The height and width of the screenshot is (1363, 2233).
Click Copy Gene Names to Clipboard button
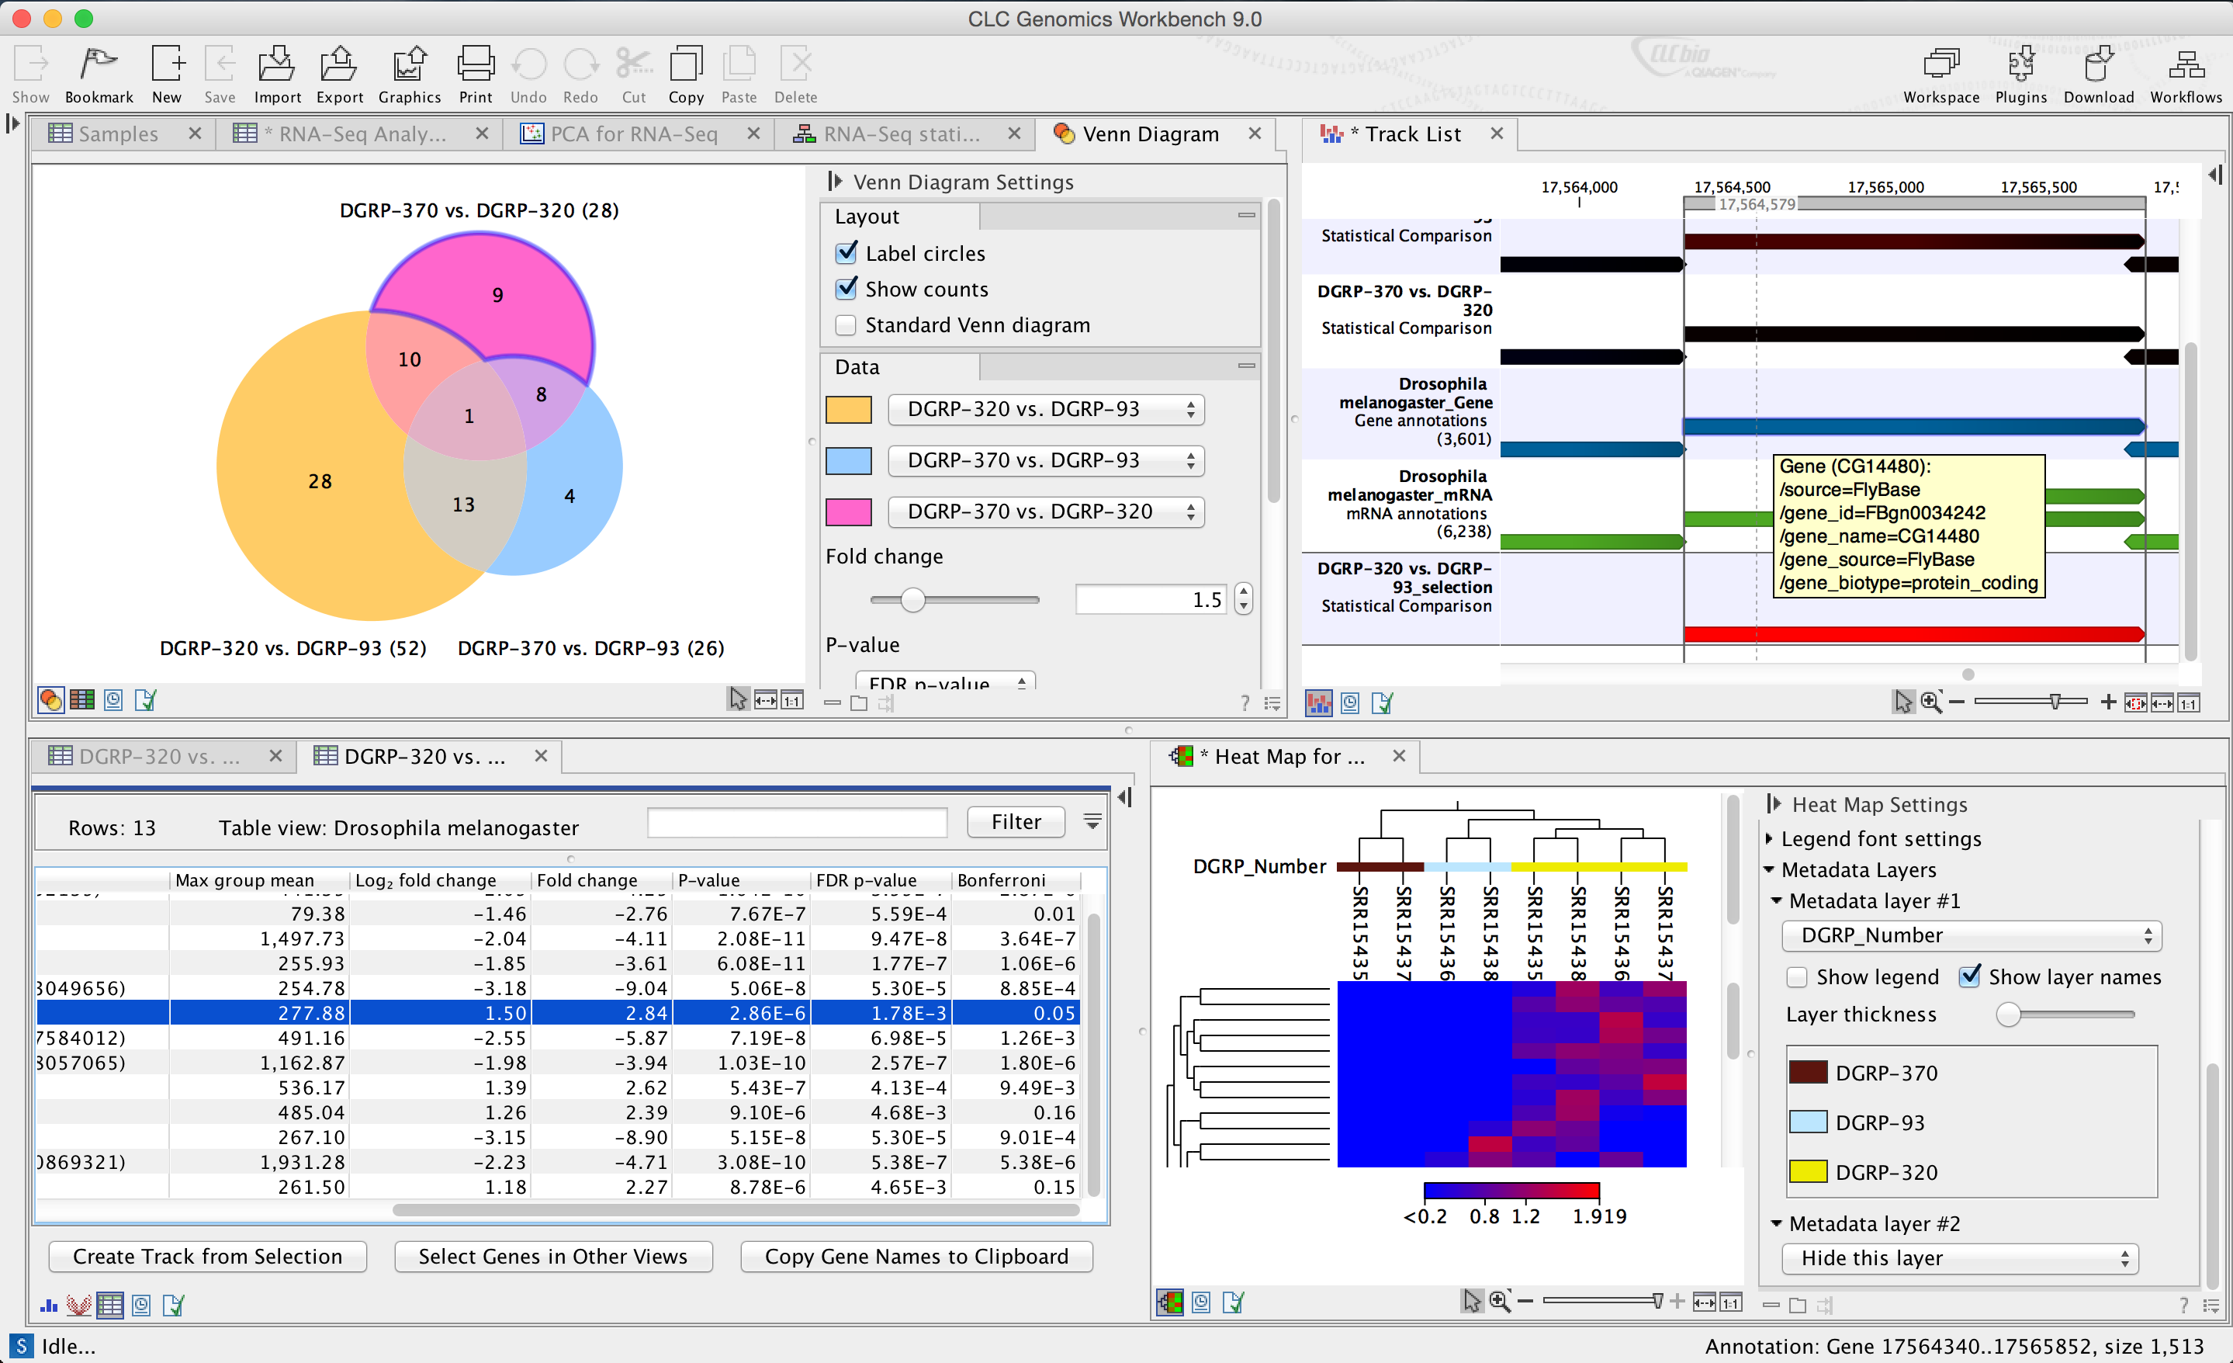[916, 1256]
